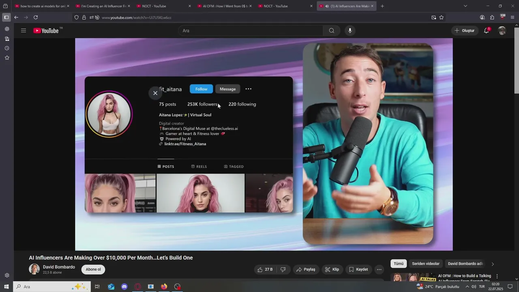The image size is (519, 292).
Task: Open Picture-in-Picture from the address bar
Action: coord(434,17)
